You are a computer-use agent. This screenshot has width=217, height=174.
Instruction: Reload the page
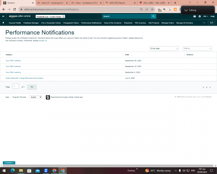pyautogui.click(x=14, y=10)
